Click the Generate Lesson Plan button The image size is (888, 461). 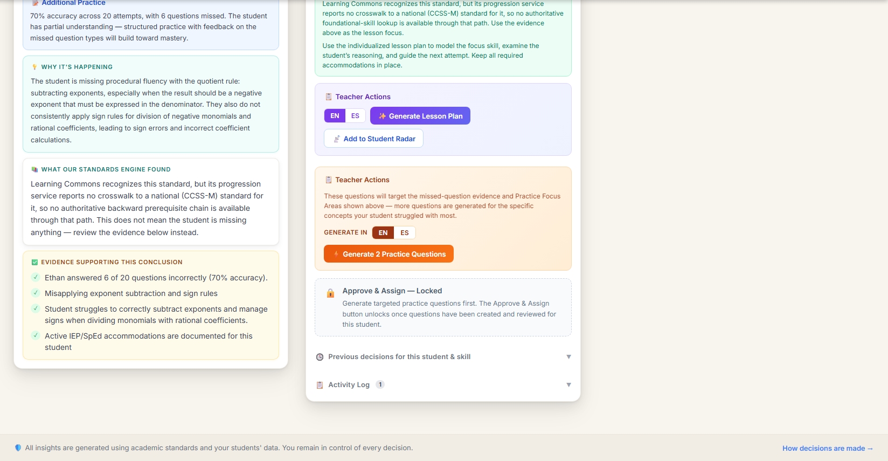coord(420,116)
